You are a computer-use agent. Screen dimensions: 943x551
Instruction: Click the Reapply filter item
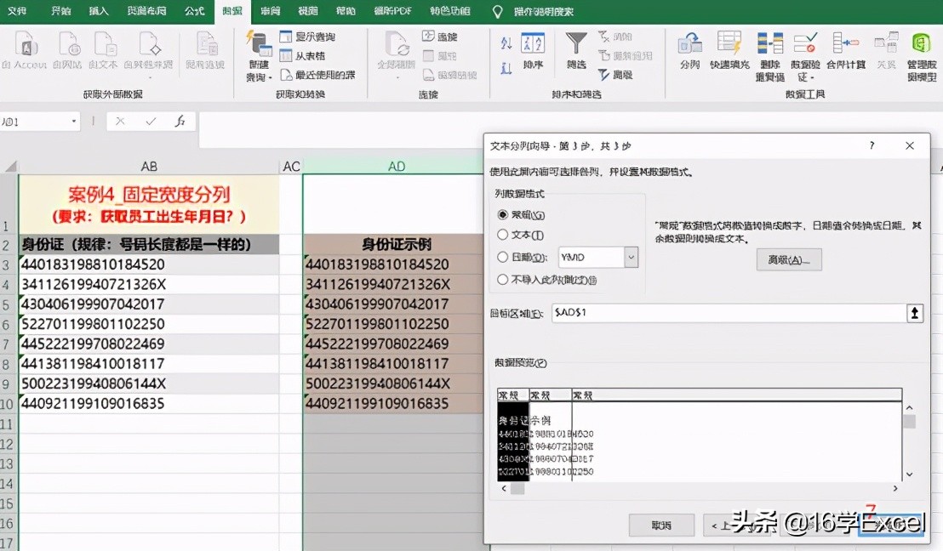point(626,56)
